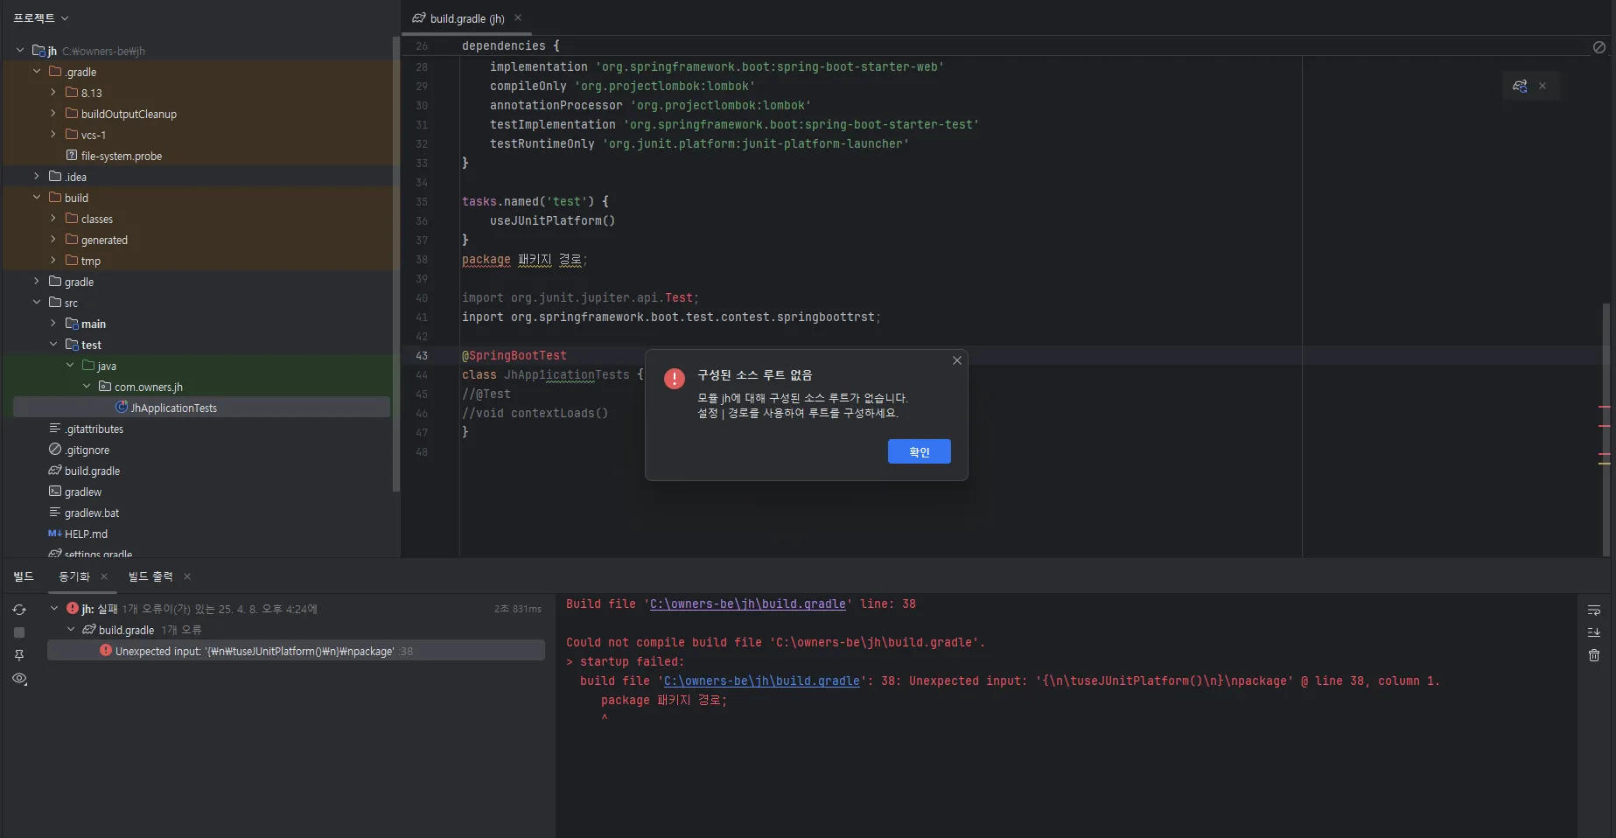Click the editor vertical scrollbar
Viewport: 1616px width, 838px height.
(1606, 429)
